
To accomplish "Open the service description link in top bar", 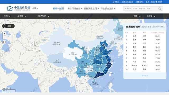I will click(128, 2).
